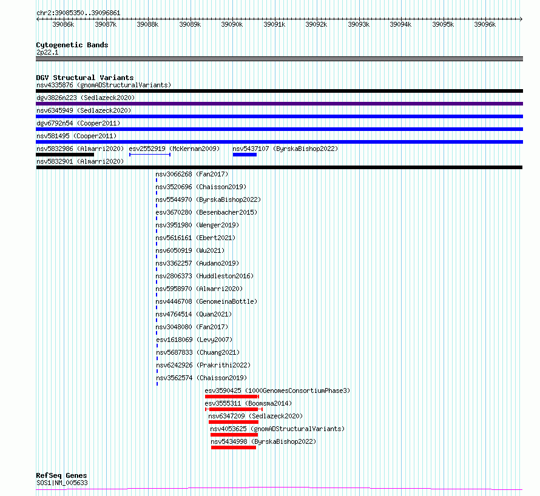
Task: Select nsv5544970 (ByrskaBishop2022) entry
Action: pos(208,199)
